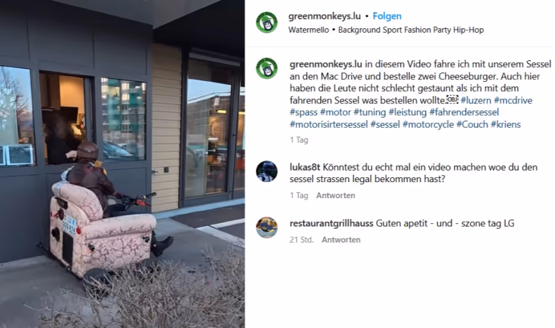
Task: Click the #kriens hashtag
Action: (x=506, y=124)
